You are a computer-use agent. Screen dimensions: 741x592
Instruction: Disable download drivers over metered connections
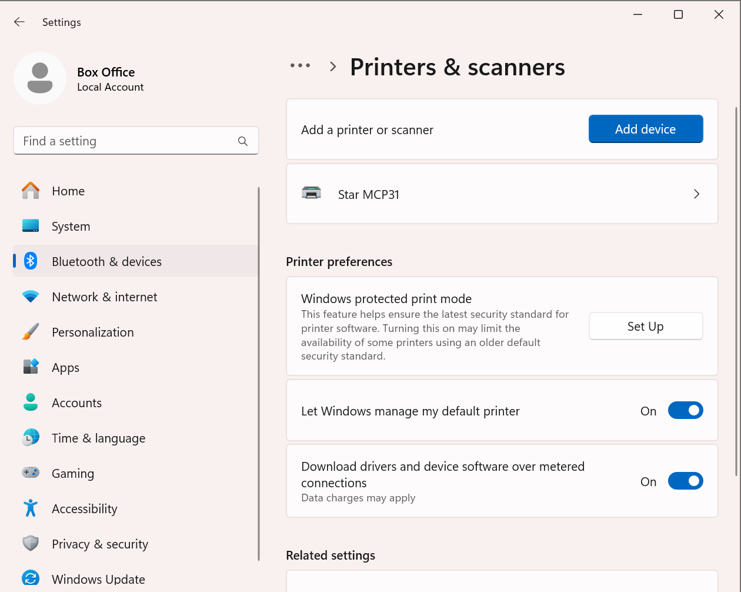click(x=686, y=481)
